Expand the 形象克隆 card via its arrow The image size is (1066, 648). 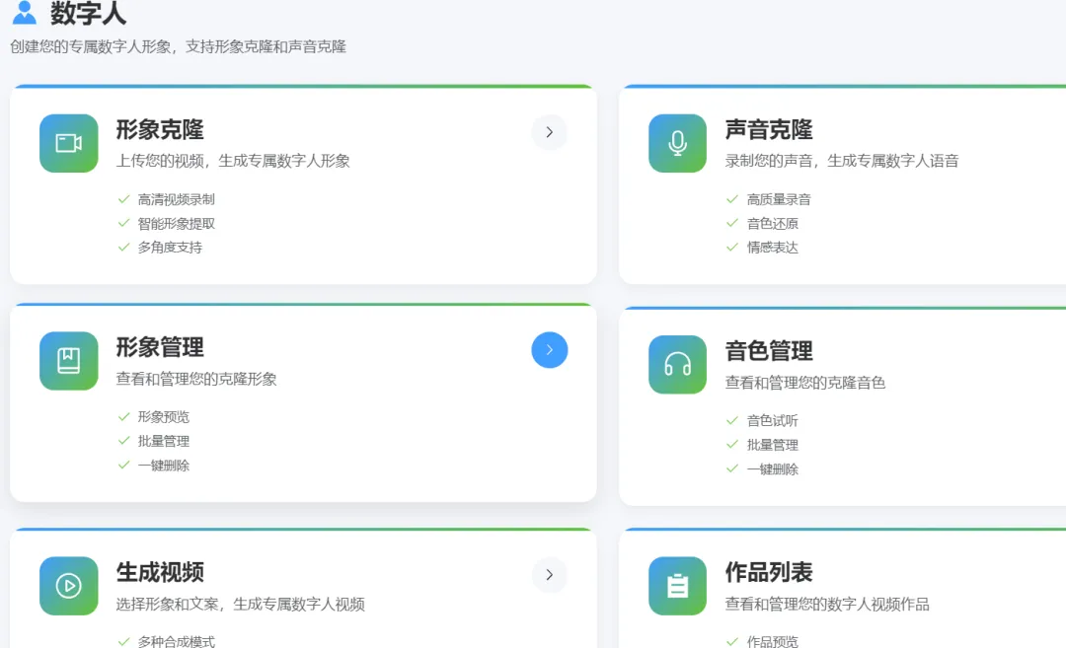[549, 132]
